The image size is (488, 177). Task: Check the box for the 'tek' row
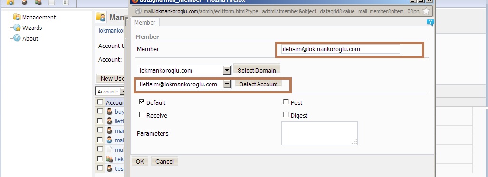100,158
